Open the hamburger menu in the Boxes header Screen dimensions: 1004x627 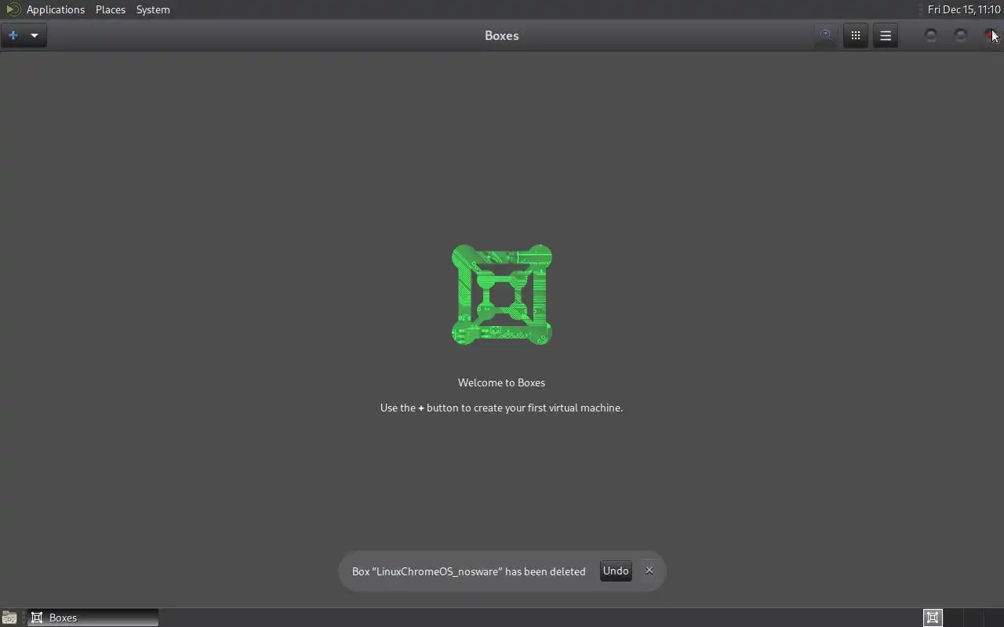tap(886, 35)
